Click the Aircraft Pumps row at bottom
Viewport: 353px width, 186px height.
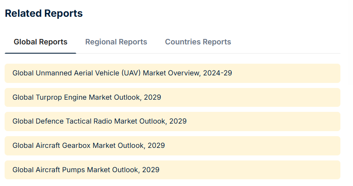click(x=252, y=170)
